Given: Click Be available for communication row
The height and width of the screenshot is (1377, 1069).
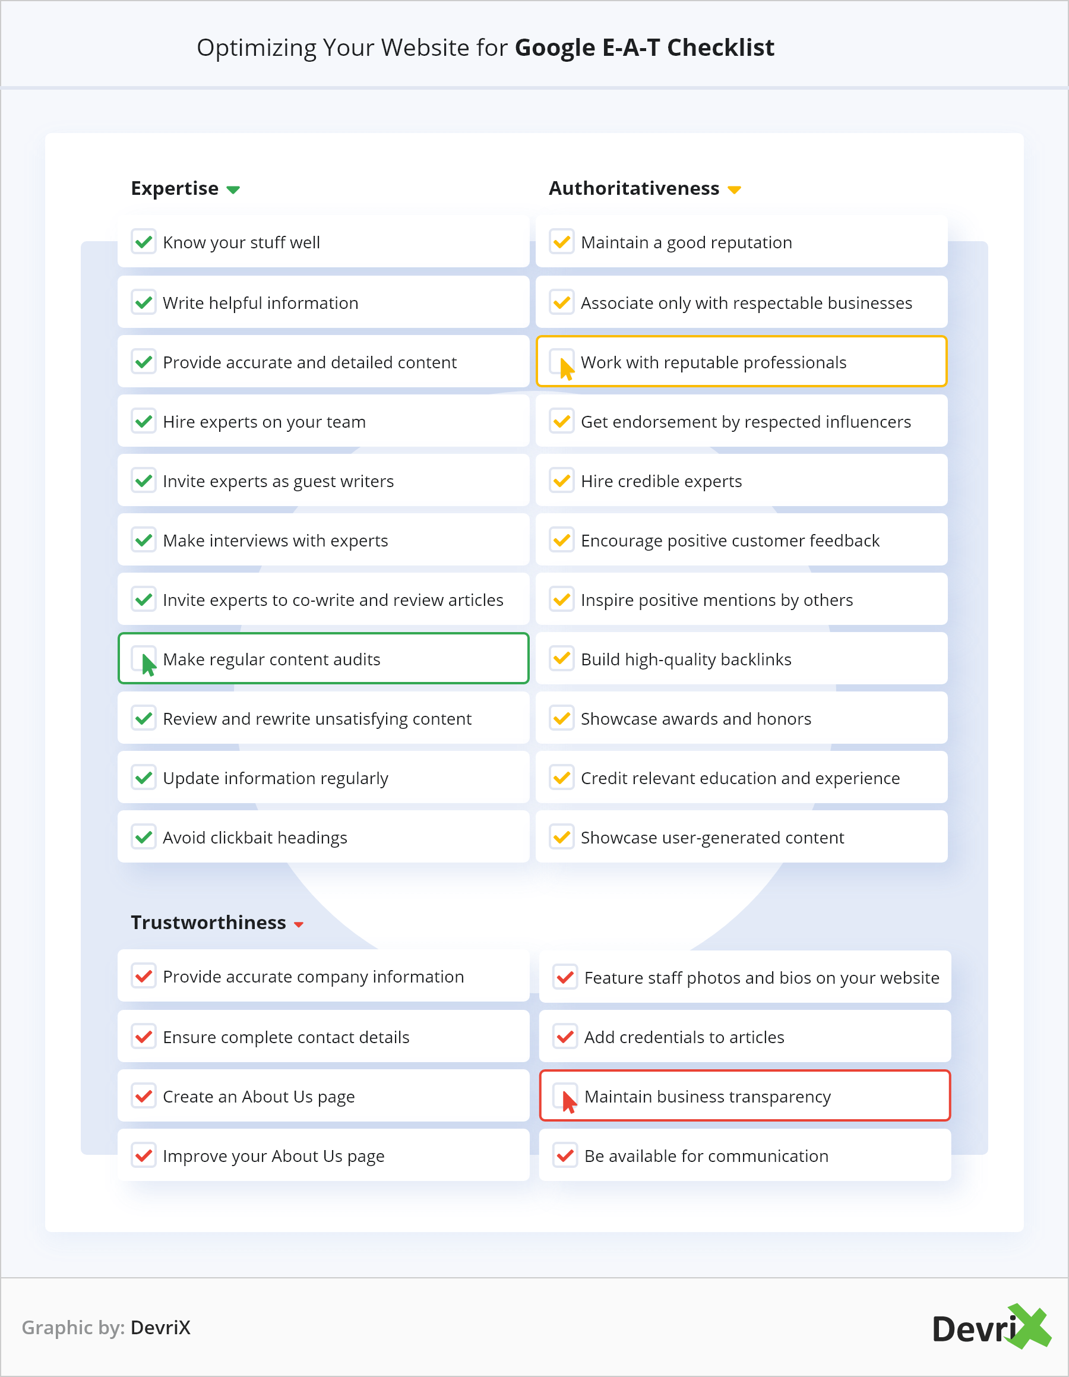Looking at the screenshot, I should (x=744, y=1155).
